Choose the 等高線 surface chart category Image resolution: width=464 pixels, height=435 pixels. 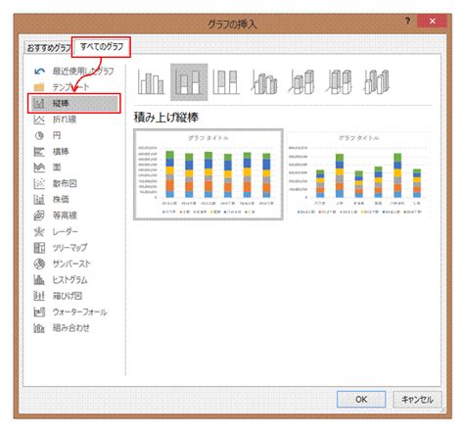[56, 216]
